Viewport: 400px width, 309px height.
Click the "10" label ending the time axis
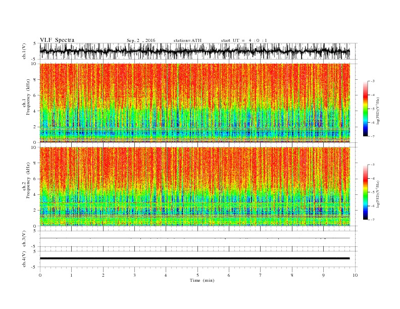click(x=355, y=275)
